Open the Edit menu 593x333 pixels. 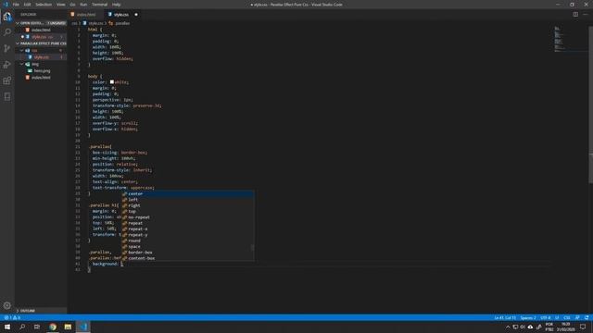click(27, 5)
